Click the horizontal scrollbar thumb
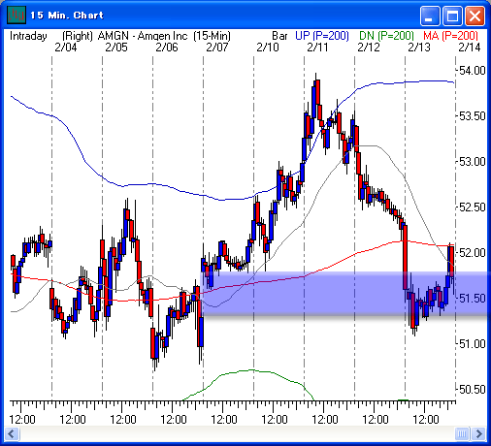491x446 pixels. click(x=462, y=433)
